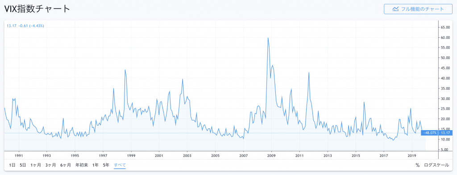Click the VIX指数チャート heading

point(37,9)
